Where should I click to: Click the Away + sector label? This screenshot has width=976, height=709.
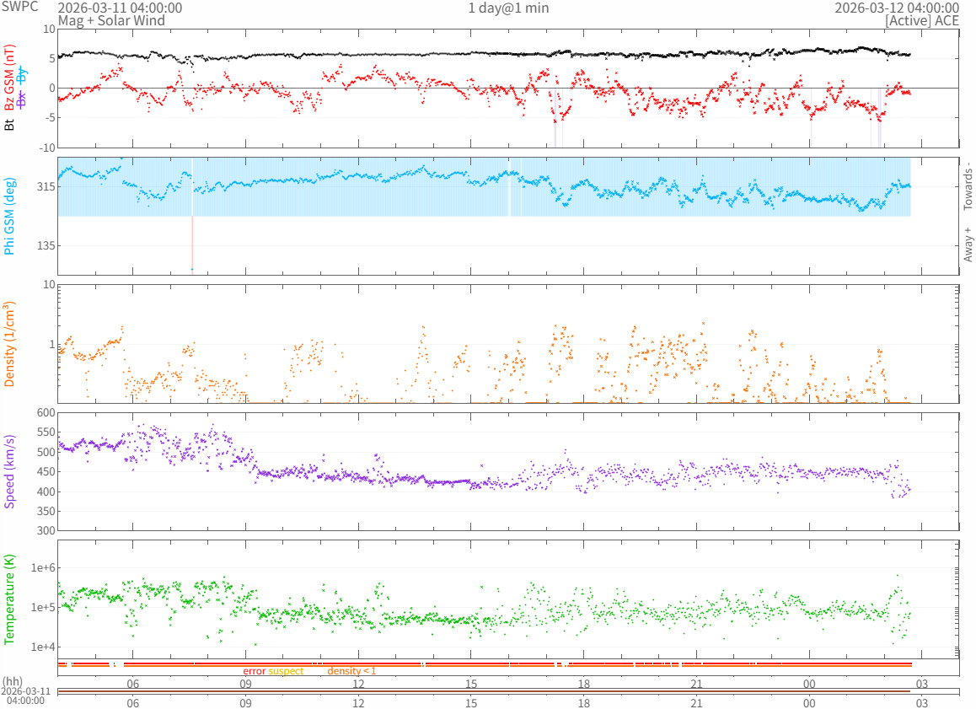(x=968, y=244)
